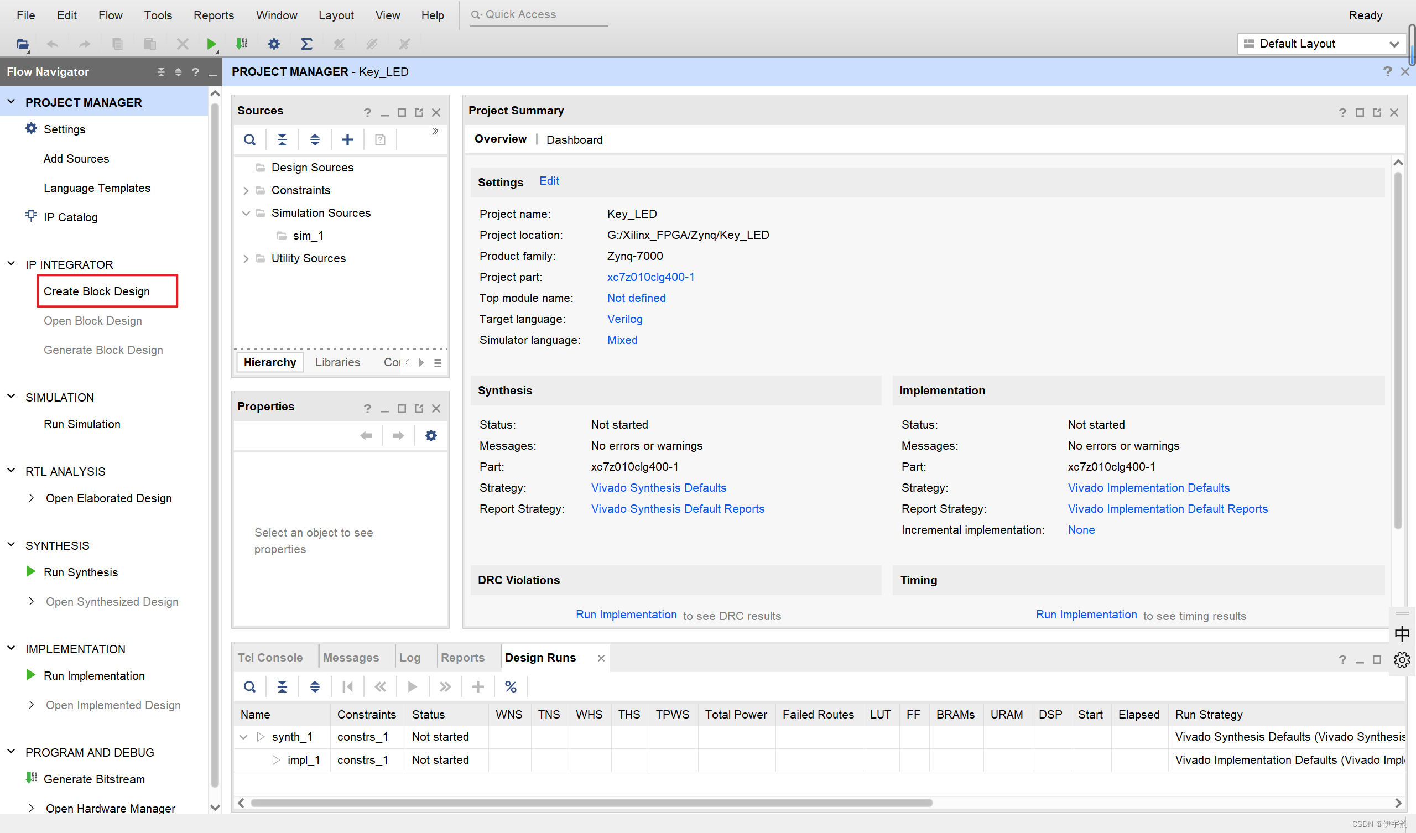Click Run Implementation link under DRC Violations
Image resolution: width=1416 pixels, height=833 pixels.
[x=626, y=615]
